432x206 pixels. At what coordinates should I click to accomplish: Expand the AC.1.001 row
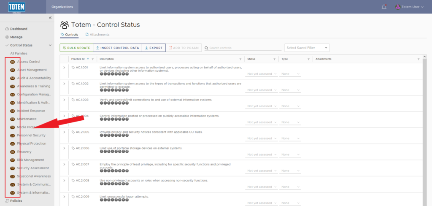tap(64, 67)
